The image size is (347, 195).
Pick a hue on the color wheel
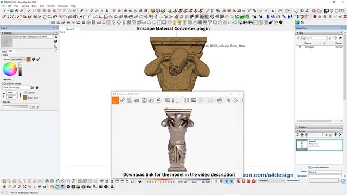(10, 69)
